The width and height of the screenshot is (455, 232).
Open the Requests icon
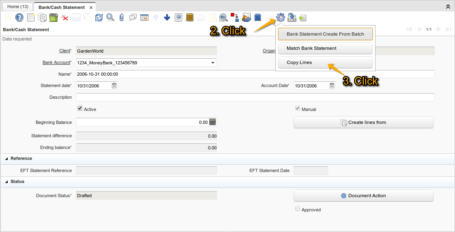(247, 18)
